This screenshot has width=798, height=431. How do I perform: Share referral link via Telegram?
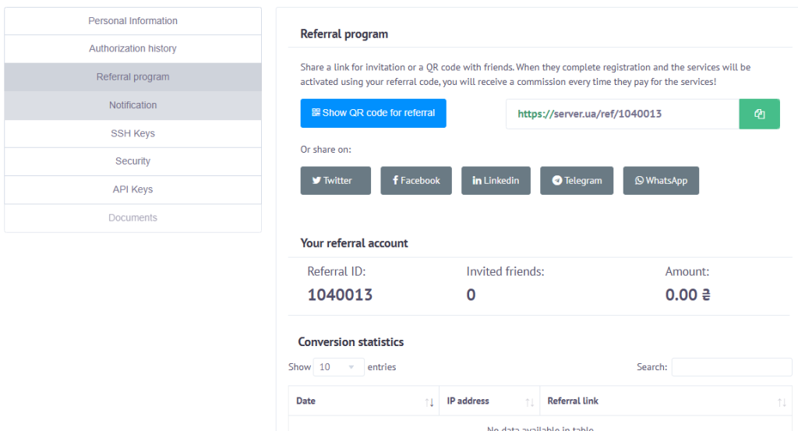tap(577, 180)
